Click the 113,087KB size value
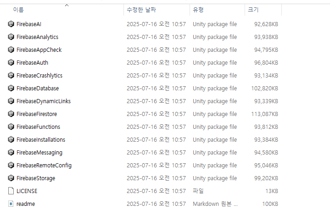 [x=264, y=114]
